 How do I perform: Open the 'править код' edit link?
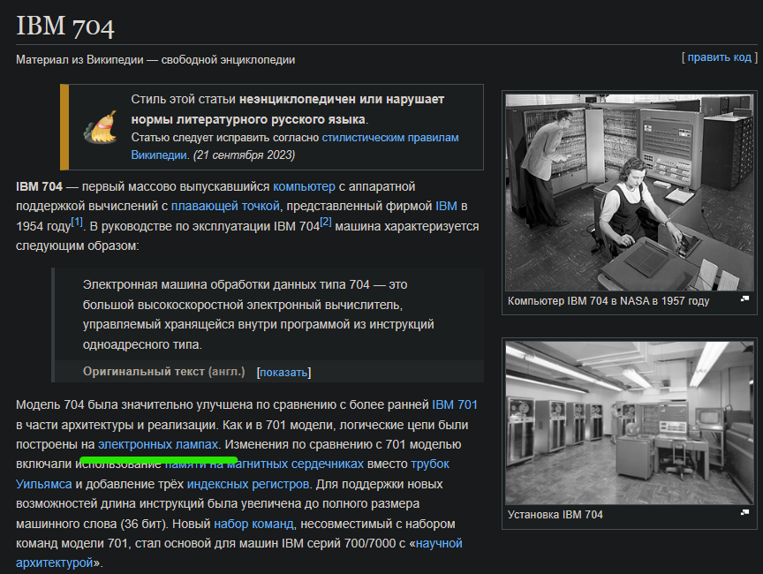click(719, 57)
